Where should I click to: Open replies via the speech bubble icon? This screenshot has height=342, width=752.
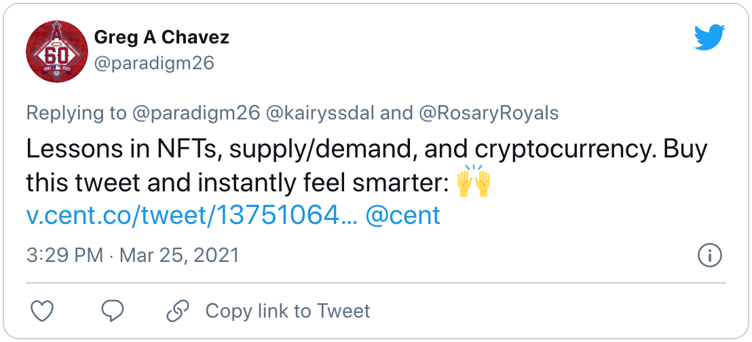coord(113,311)
